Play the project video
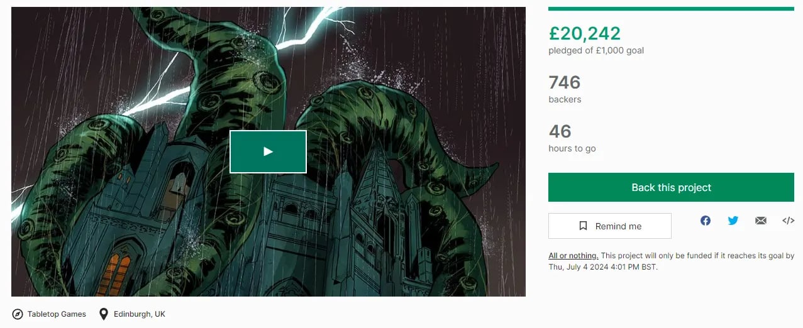This screenshot has width=803, height=328. [268, 151]
